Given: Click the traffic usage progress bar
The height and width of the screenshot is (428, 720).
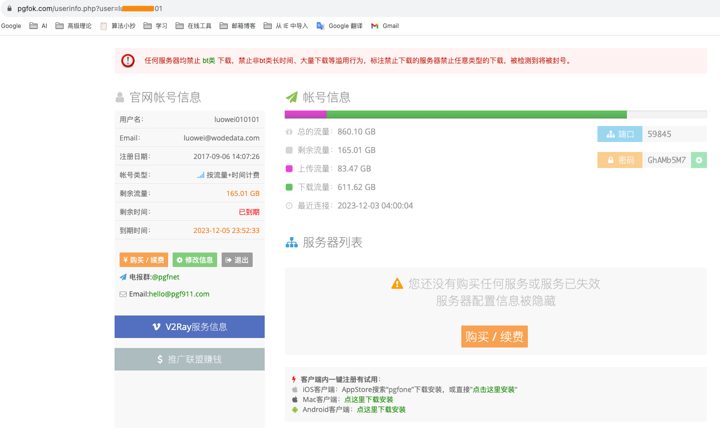Looking at the screenshot, I should coord(495,114).
